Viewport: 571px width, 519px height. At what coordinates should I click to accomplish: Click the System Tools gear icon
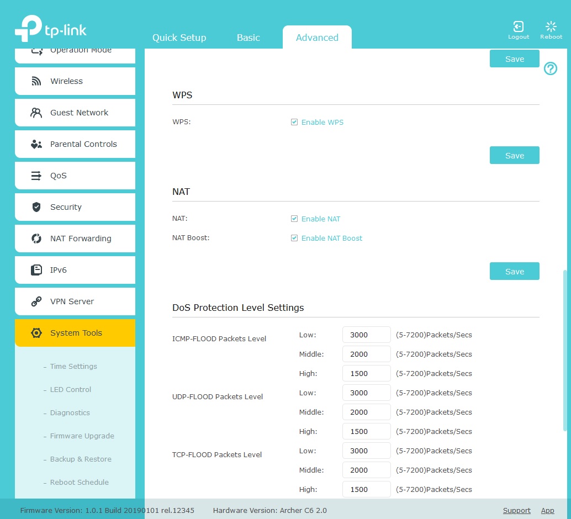[x=36, y=333]
